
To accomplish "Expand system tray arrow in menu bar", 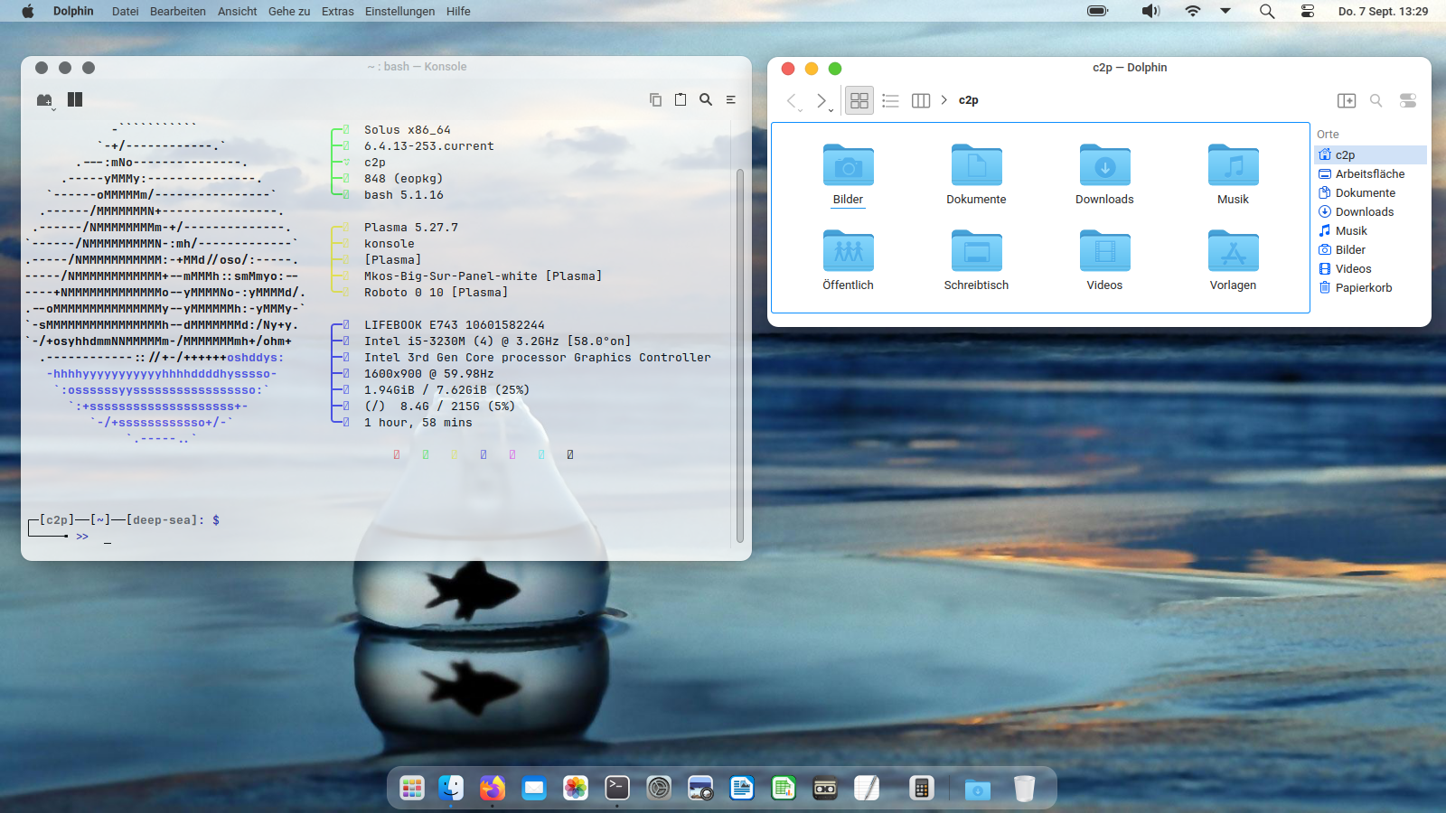I will click(1225, 11).
